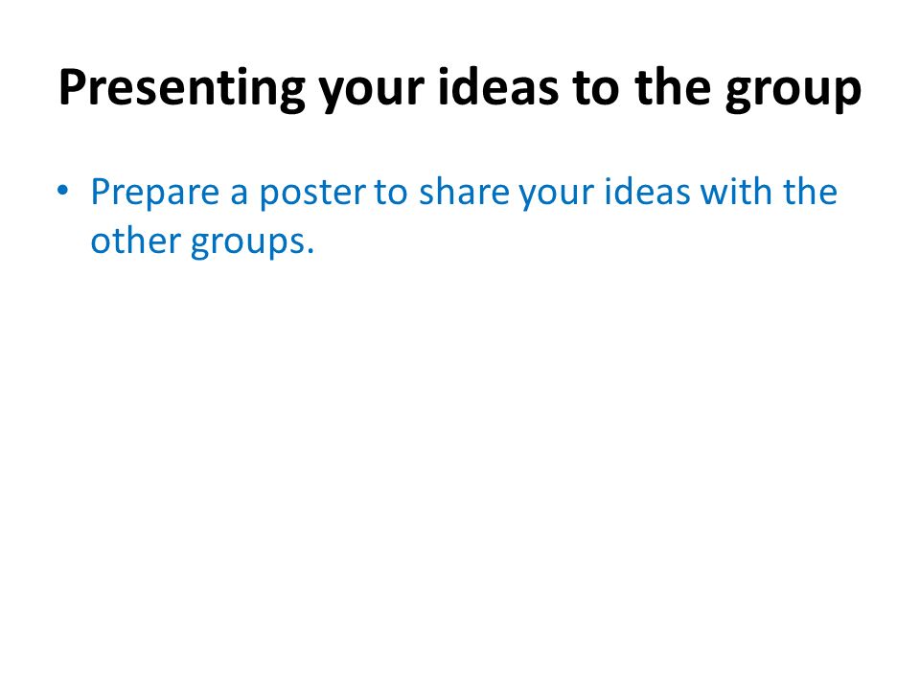This screenshot has width=920, height=690.
Task: Click the word "other" on the second line
Action: point(135,241)
